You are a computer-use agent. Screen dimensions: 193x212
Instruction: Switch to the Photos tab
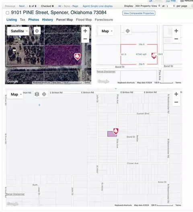[x=33, y=20]
